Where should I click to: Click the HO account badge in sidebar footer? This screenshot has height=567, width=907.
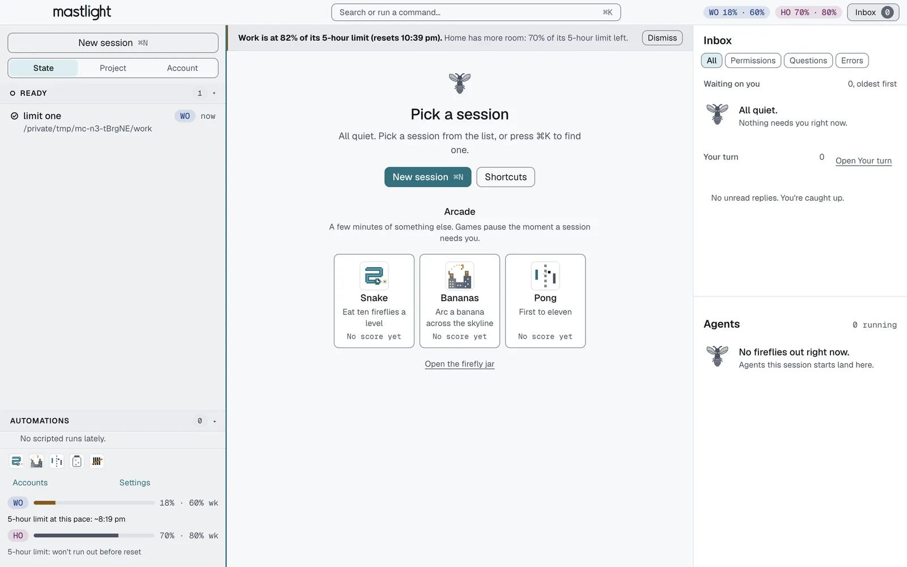pyautogui.click(x=18, y=536)
